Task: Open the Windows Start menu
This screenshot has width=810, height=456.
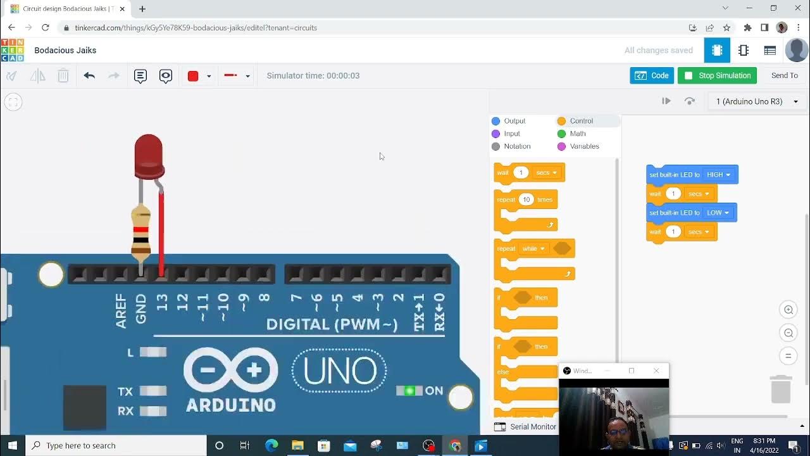Action: tap(12, 445)
